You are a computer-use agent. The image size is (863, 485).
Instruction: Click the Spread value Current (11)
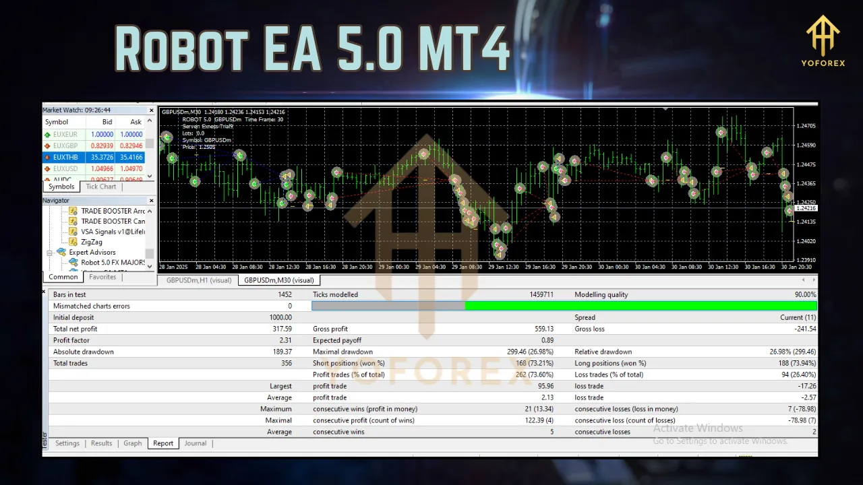798,317
